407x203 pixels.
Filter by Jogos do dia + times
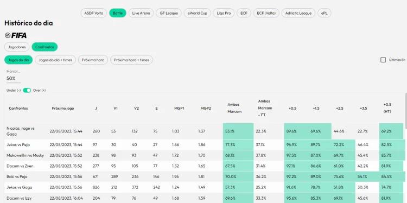[x=55, y=60]
